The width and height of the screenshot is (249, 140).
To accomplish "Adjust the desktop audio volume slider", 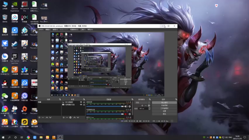I will 105,106.
